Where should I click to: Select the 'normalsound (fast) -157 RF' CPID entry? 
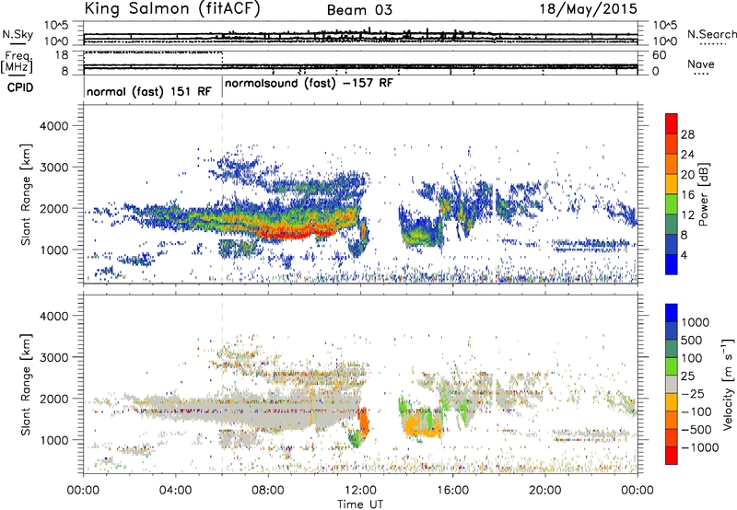309,83
